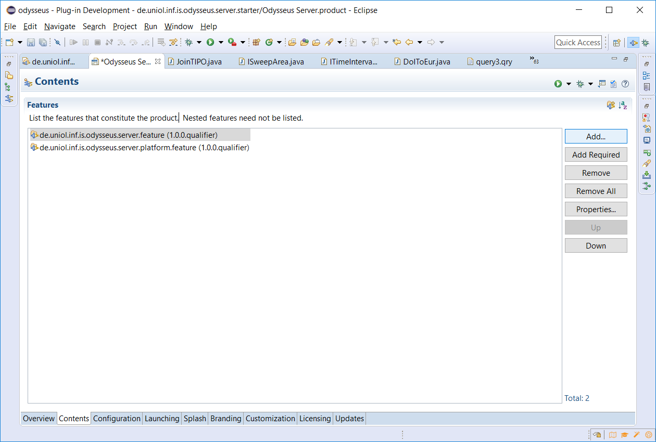Select the server.platform.feature entry in the list
656x442 pixels.
[144, 148]
